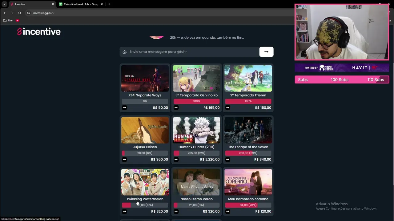The image size is (394, 221).
Task: Click arrow icon on Jujutsu Kaisen card
Action: [x=124, y=159]
